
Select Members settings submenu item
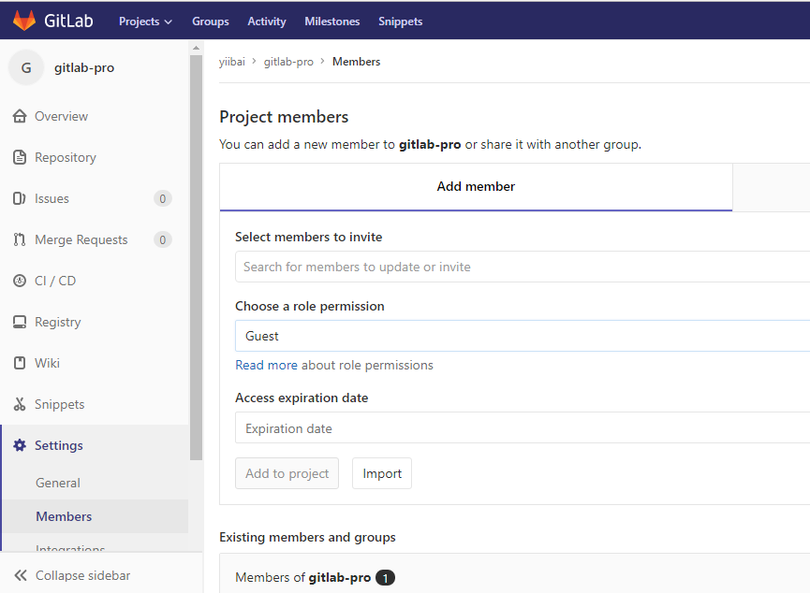(x=64, y=516)
